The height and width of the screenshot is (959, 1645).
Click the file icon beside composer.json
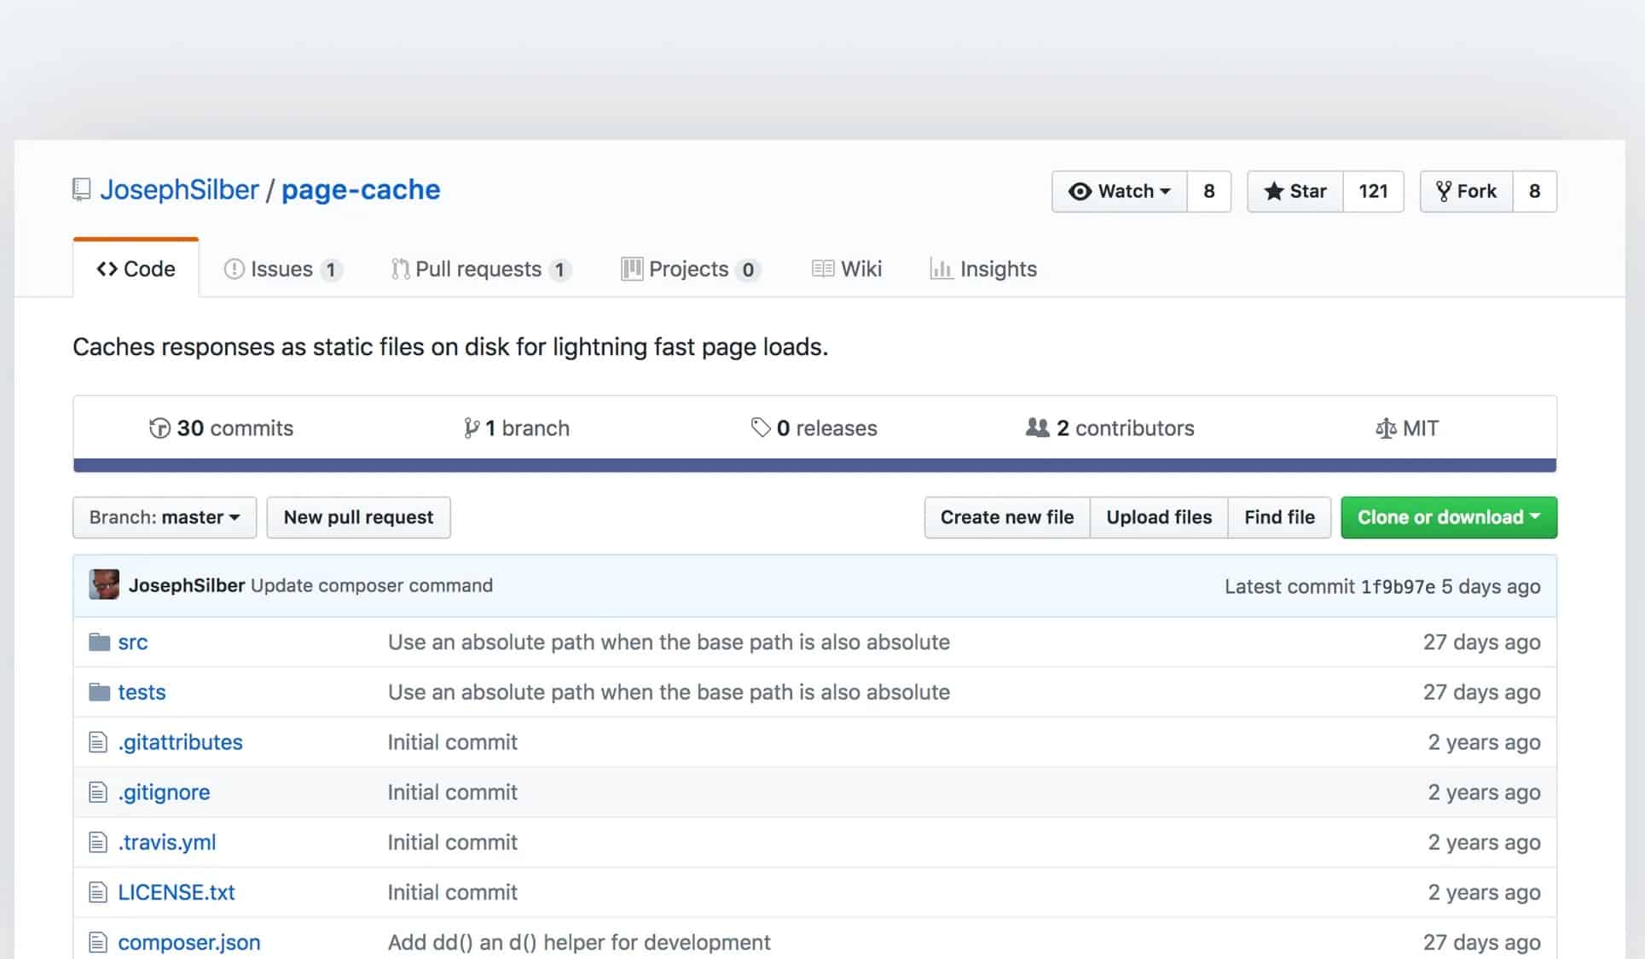tap(98, 943)
